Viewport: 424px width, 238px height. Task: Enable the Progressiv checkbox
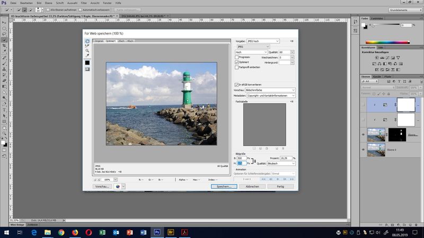click(x=237, y=57)
